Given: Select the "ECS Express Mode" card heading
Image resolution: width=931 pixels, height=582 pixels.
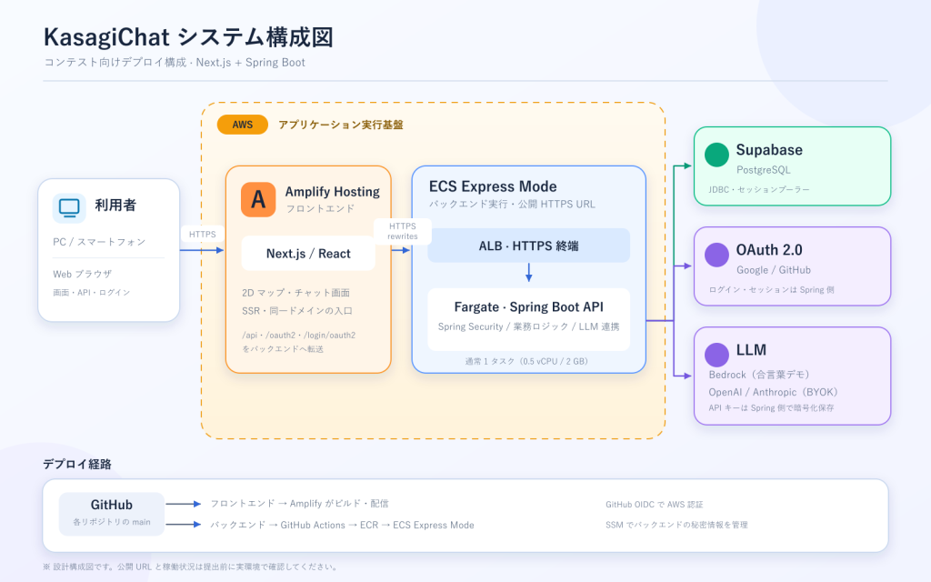Looking at the screenshot, I should click(493, 186).
